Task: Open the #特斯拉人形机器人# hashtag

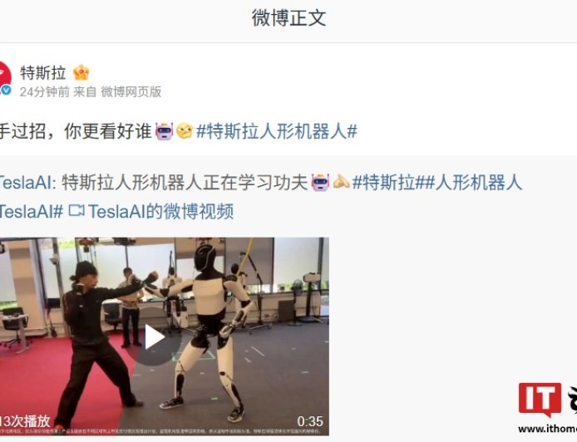Action: pyautogui.click(x=277, y=131)
